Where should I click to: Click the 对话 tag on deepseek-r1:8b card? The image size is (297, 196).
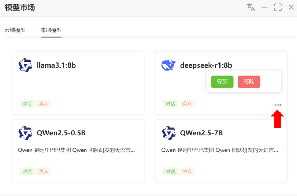pyautogui.click(x=170, y=104)
